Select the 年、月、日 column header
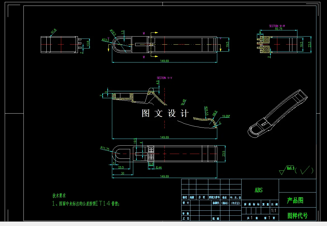This screenshot has width=327, height=226. click(235, 198)
